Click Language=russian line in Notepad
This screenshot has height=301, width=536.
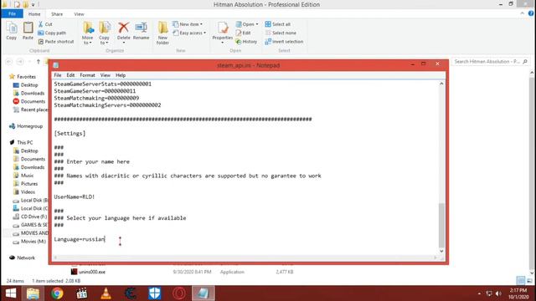[80, 239]
